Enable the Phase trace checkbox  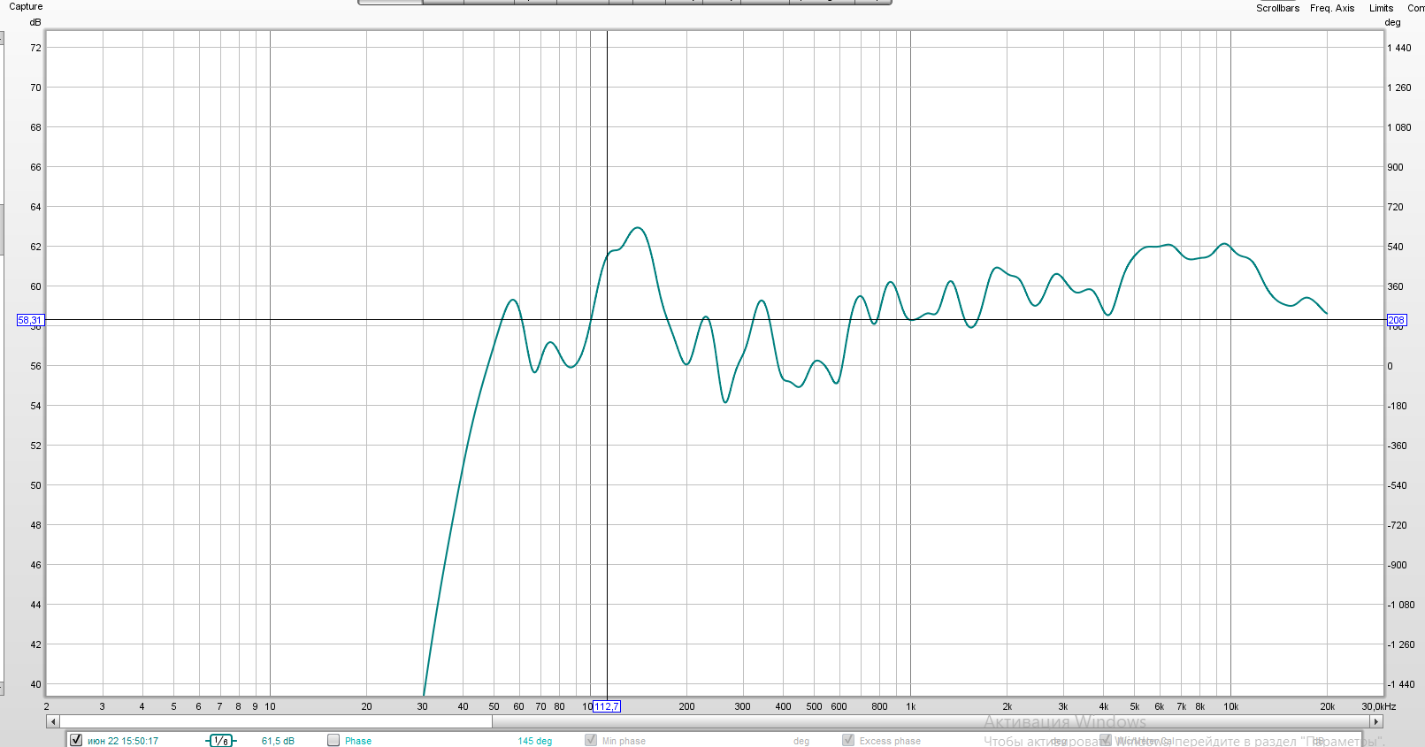coord(333,740)
